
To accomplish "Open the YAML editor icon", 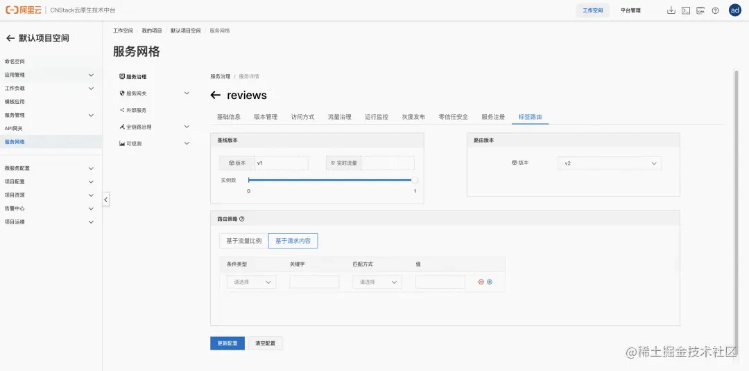I will pos(700,10).
